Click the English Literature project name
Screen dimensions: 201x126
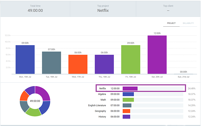tap(97, 105)
